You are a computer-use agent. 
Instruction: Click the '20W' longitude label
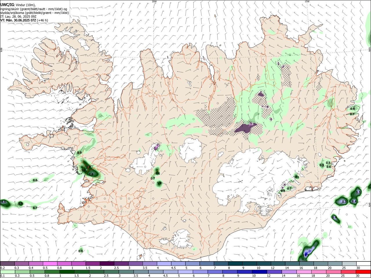[154, 1]
